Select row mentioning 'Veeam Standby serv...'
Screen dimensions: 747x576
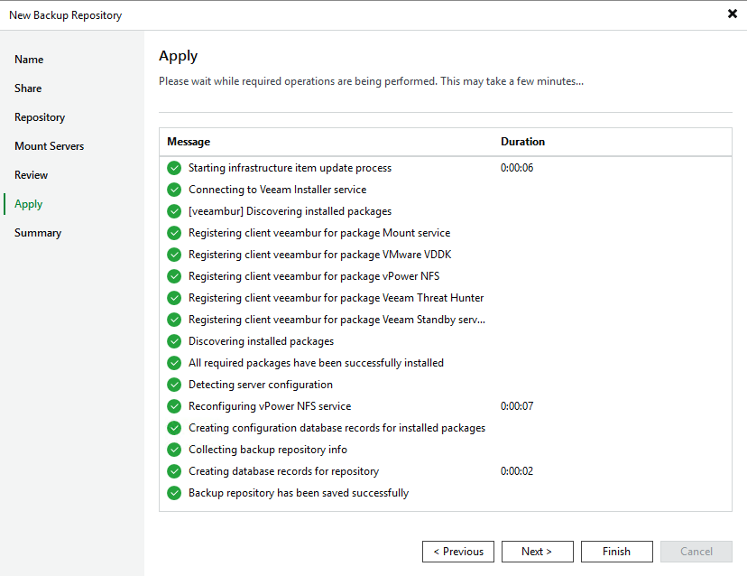pos(446,320)
